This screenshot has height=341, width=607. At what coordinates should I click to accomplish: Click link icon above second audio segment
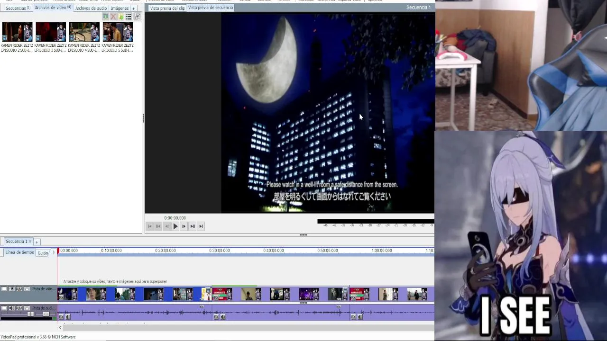[x=202, y=306]
